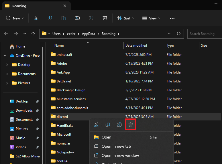Open the Sort options dropdown

(125, 18)
